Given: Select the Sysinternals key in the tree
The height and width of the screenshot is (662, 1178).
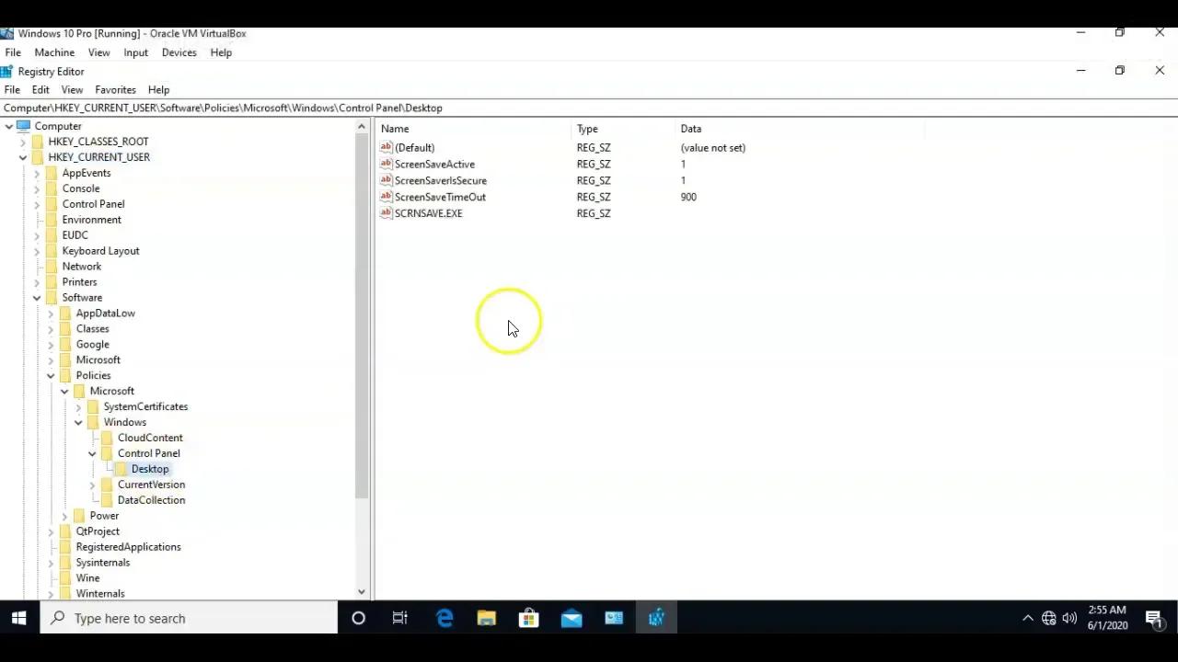Looking at the screenshot, I should coord(102,562).
